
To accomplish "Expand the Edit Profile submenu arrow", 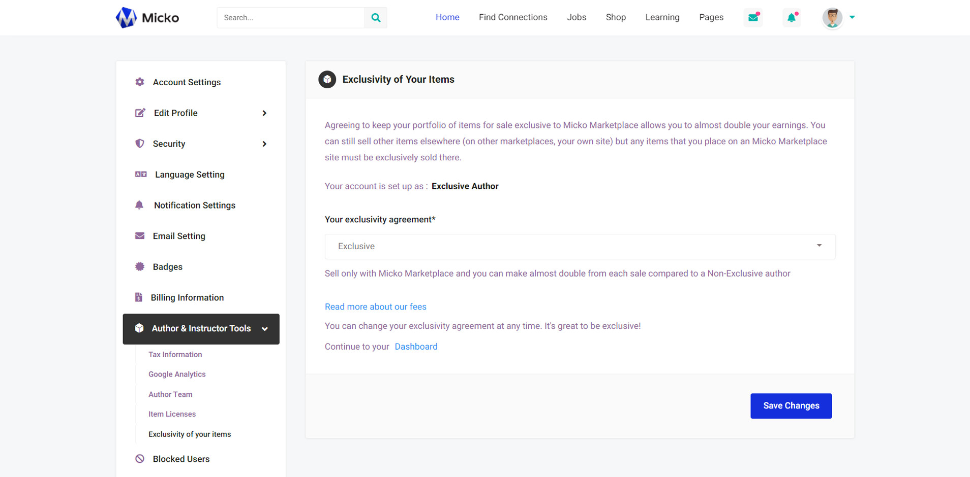I will click(264, 113).
